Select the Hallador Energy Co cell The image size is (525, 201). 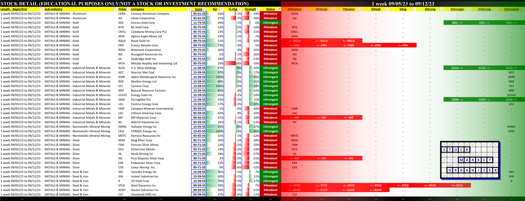pyautogui.click(x=161, y=127)
